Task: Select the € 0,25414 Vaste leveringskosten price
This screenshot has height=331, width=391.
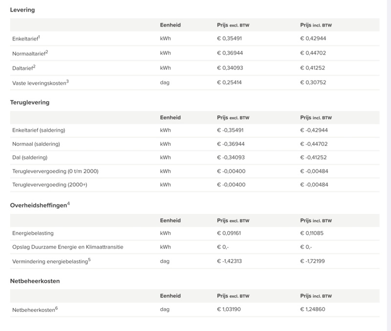Action: click(x=229, y=83)
